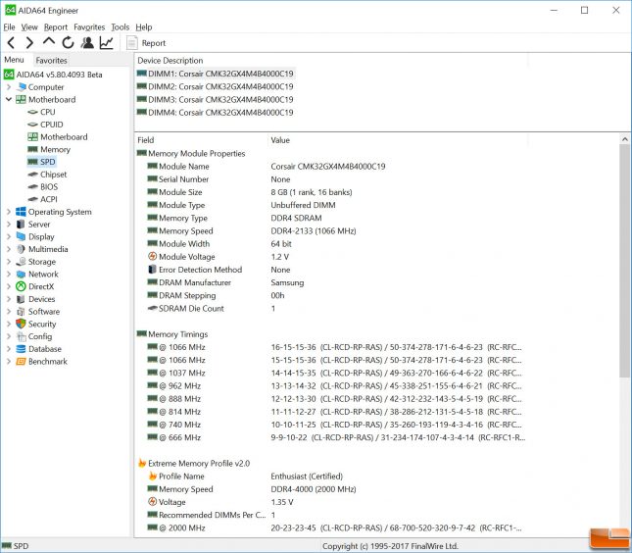The height and width of the screenshot is (553, 632).
Task: Switch to the Menu tab
Action: tap(14, 60)
